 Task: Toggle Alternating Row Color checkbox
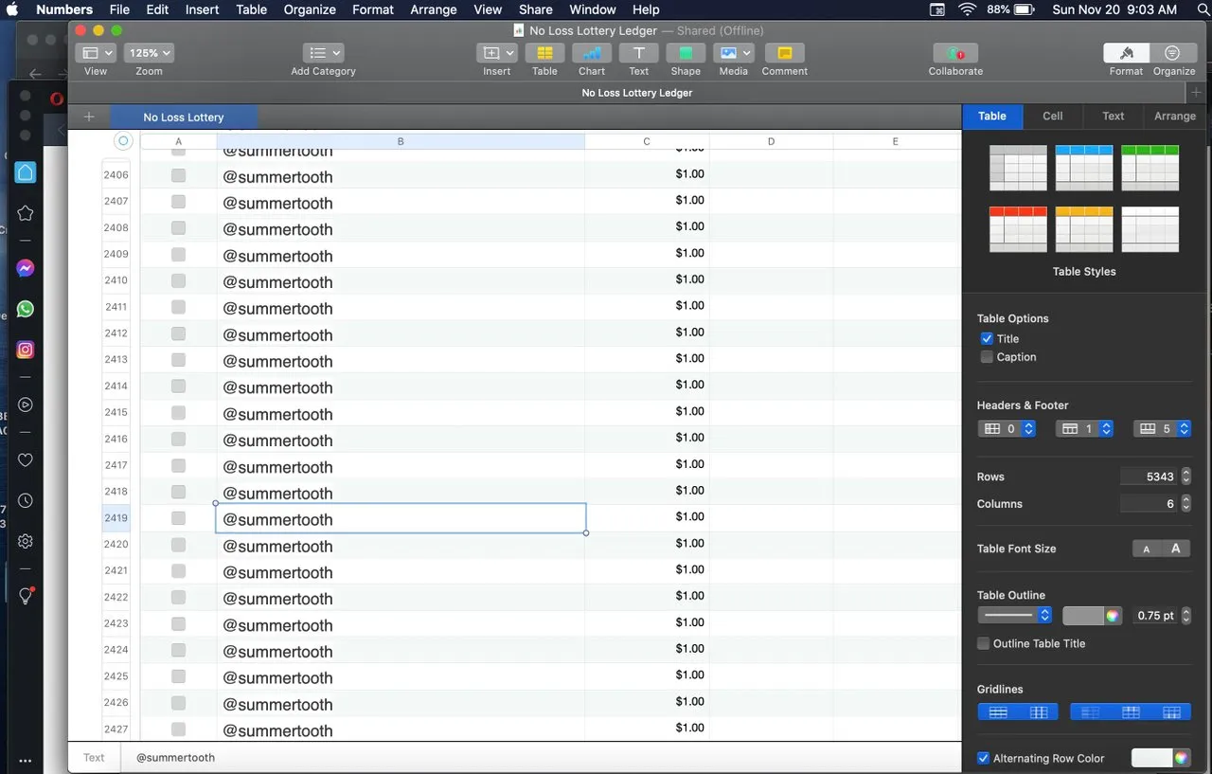click(984, 758)
